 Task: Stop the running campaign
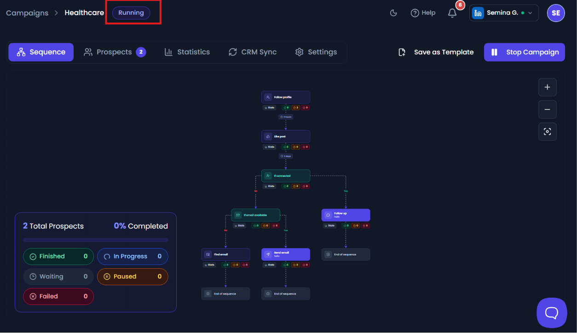click(x=525, y=52)
